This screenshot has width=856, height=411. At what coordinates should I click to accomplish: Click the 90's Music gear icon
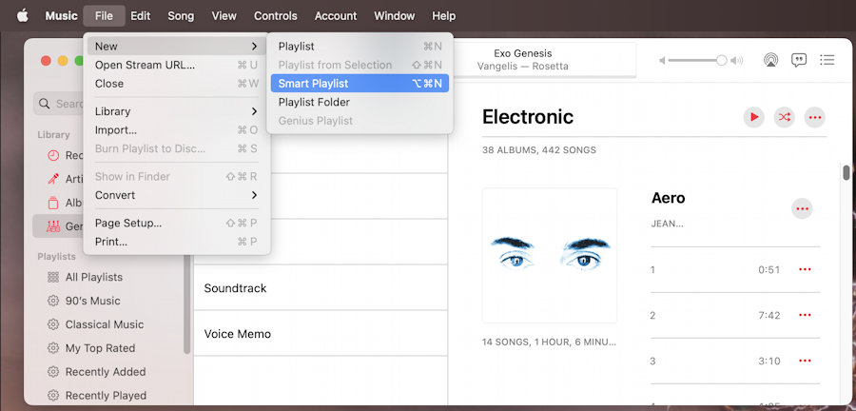53,301
